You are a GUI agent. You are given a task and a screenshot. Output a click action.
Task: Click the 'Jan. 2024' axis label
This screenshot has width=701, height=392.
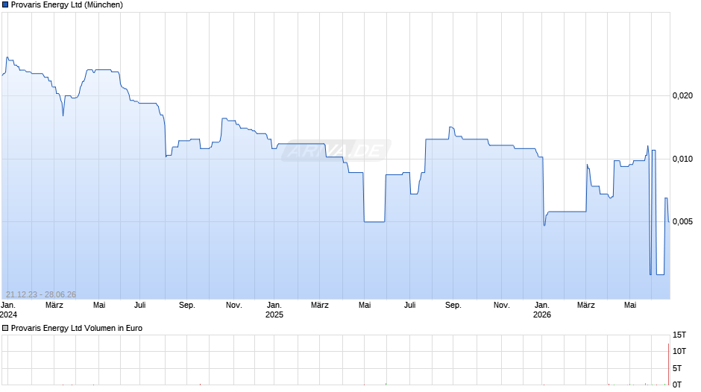coord(8,310)
